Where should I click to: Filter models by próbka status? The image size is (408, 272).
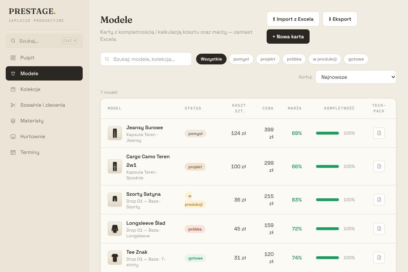[x=294, y=59]
